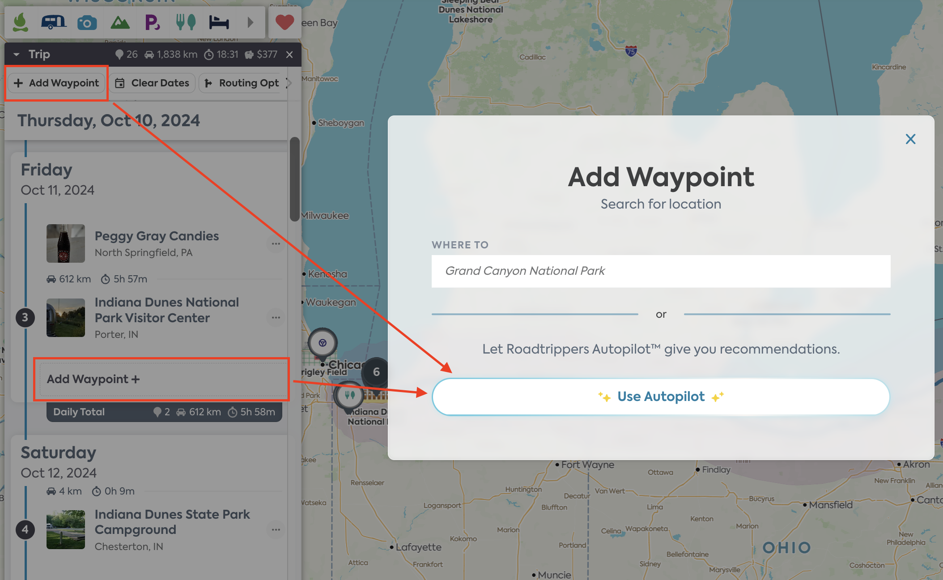
Task: Expand more category icons with the arrow
Action: click(250, 22)
